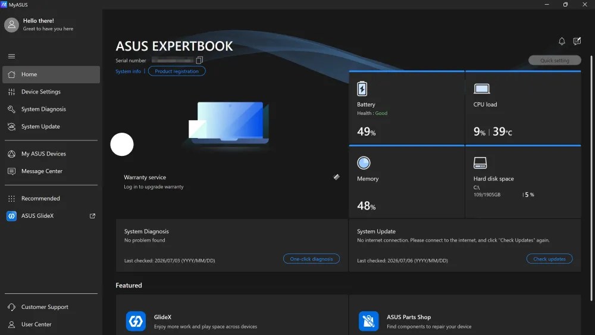Click the ASUS Parts Shop icon
This screenshot has height=335, width=595.
[x=368, y=321]
